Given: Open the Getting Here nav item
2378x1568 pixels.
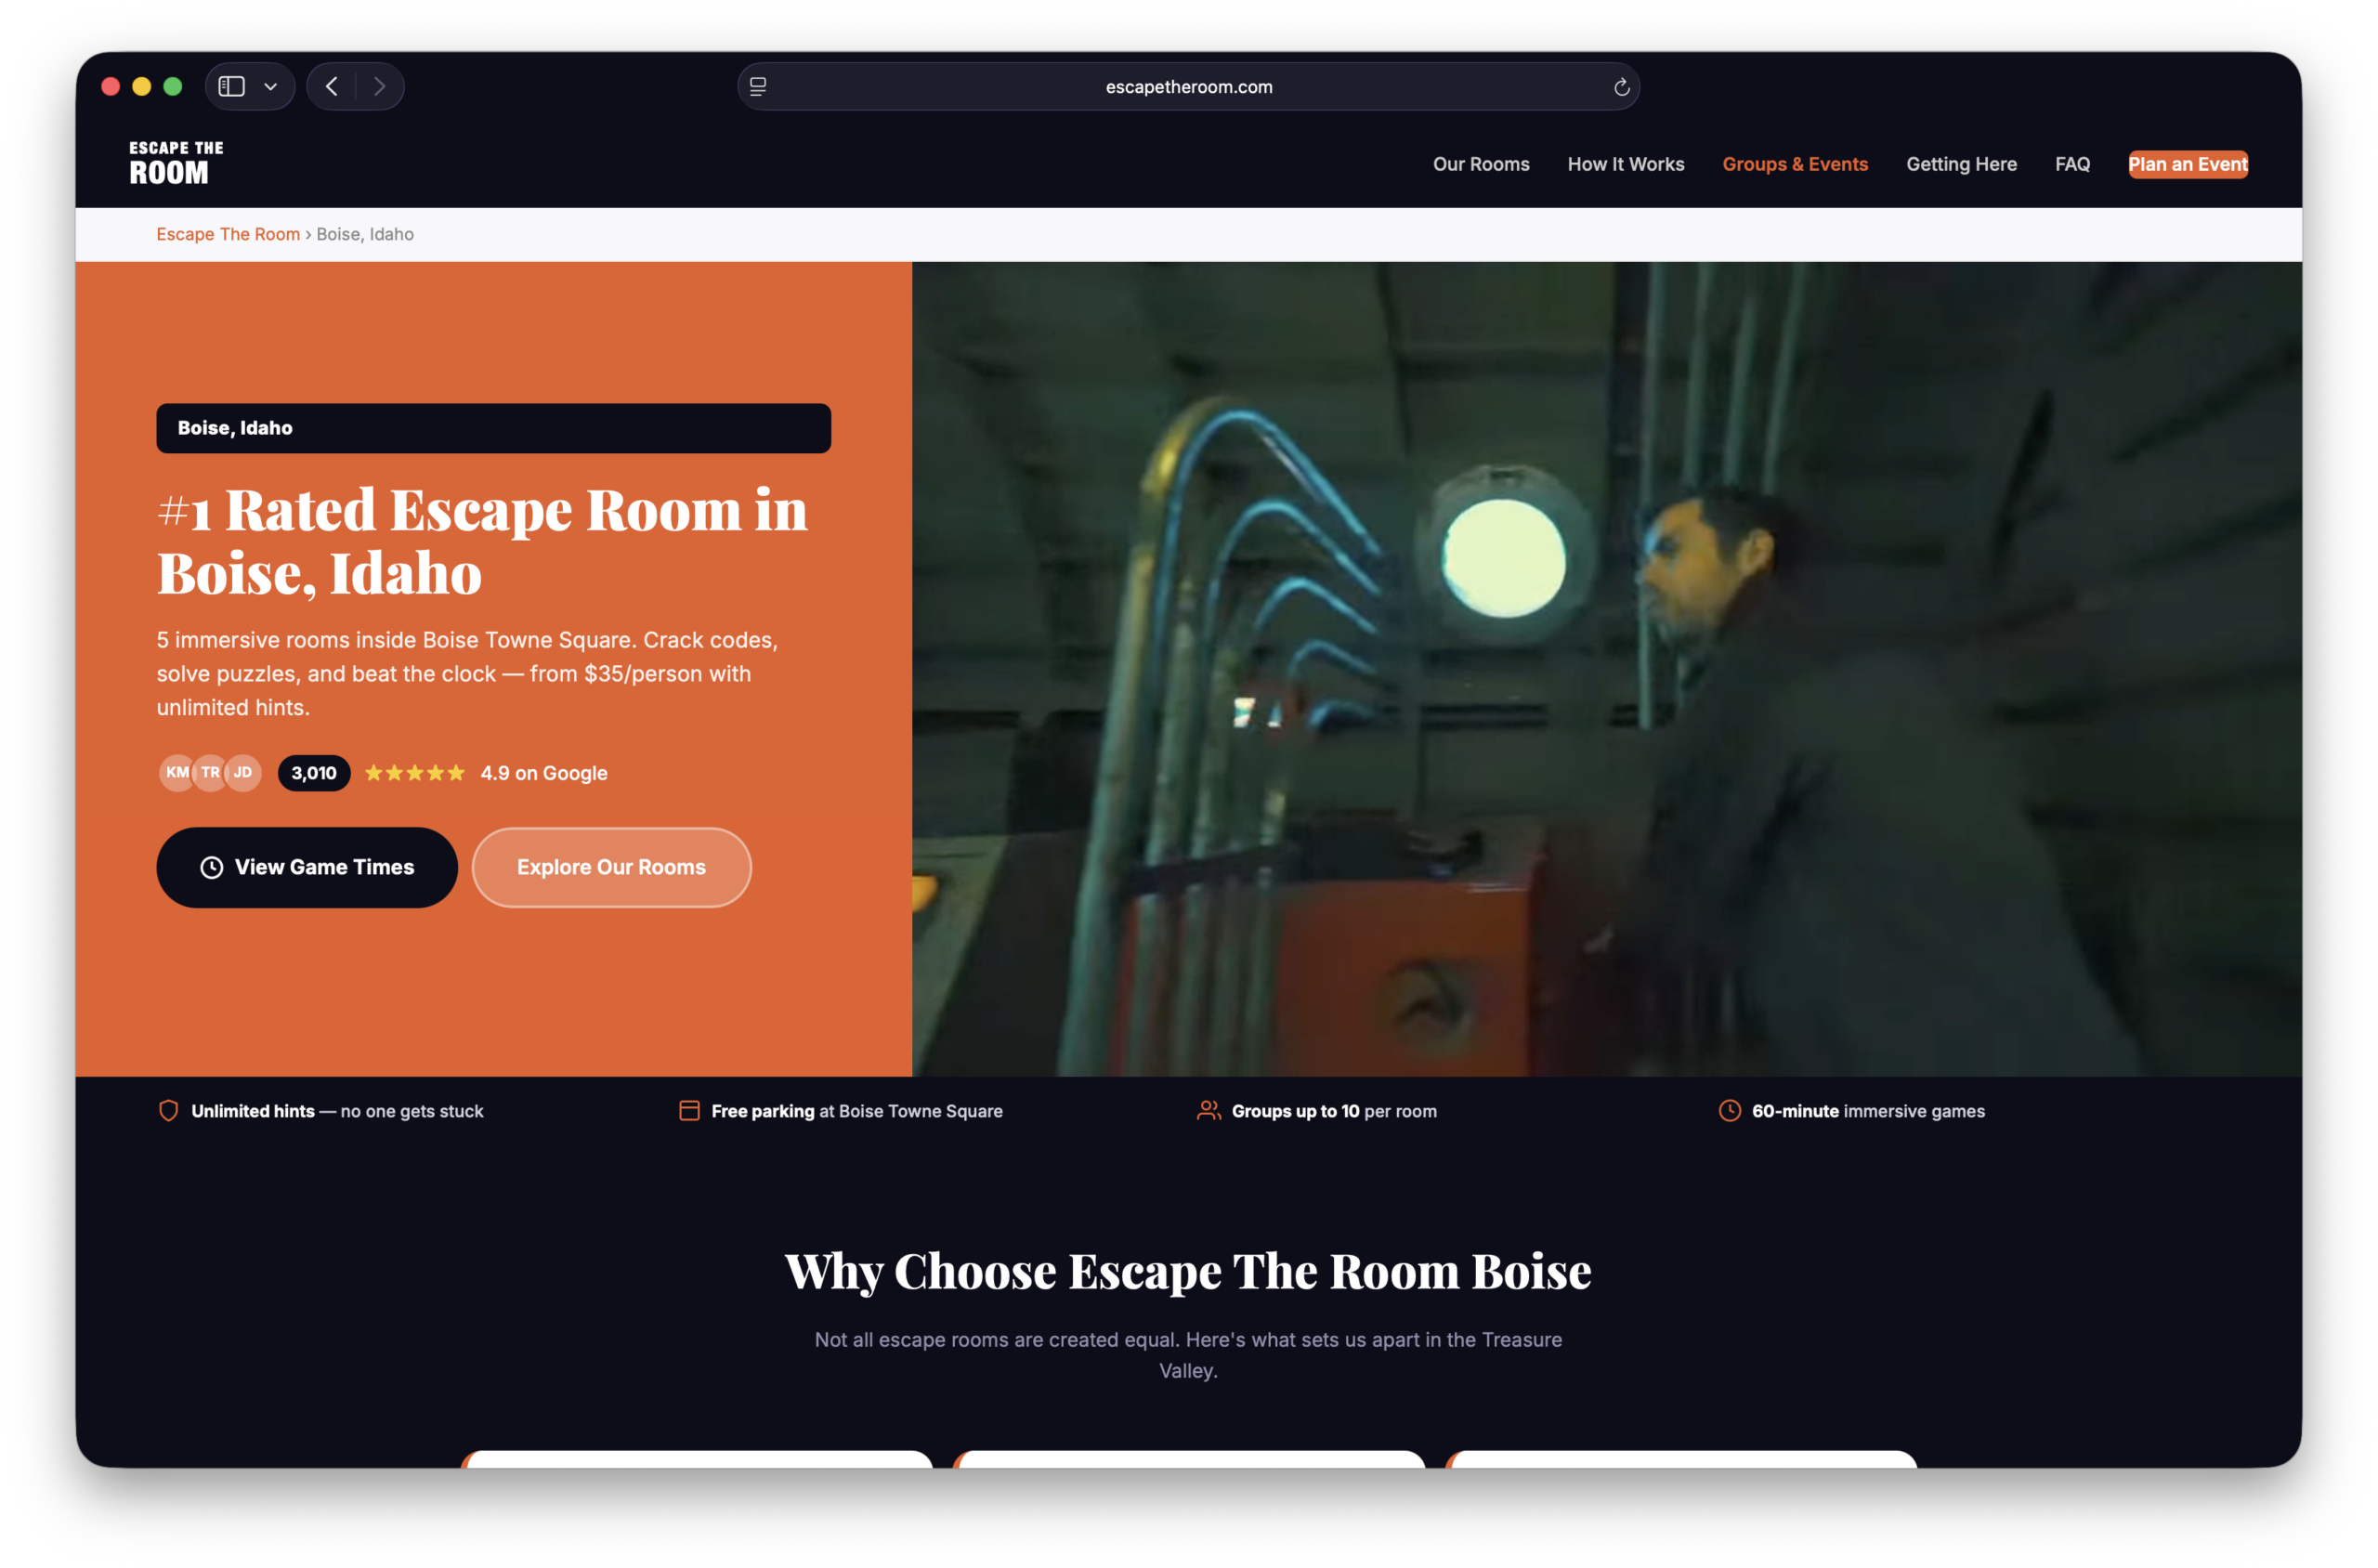Looking at the screenshot, I should coord(1960,164).
